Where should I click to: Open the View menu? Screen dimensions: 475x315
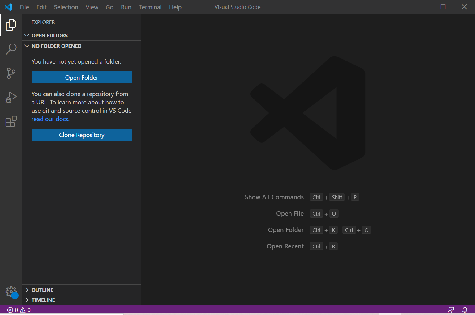pyautogui.click(x=92, y=7)
